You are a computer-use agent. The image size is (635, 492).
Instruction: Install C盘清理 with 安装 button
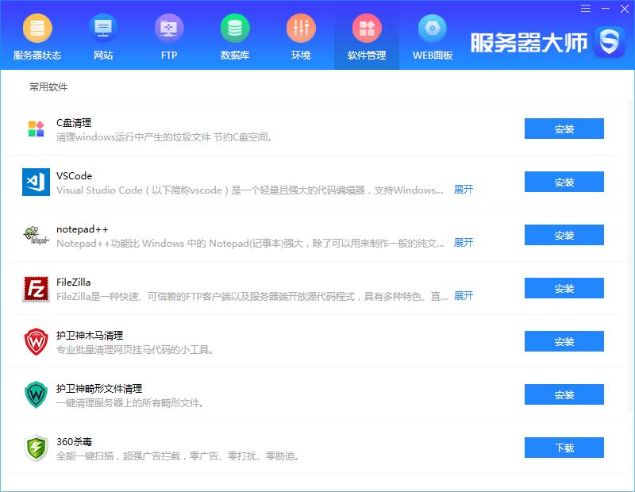pos(564,129)
